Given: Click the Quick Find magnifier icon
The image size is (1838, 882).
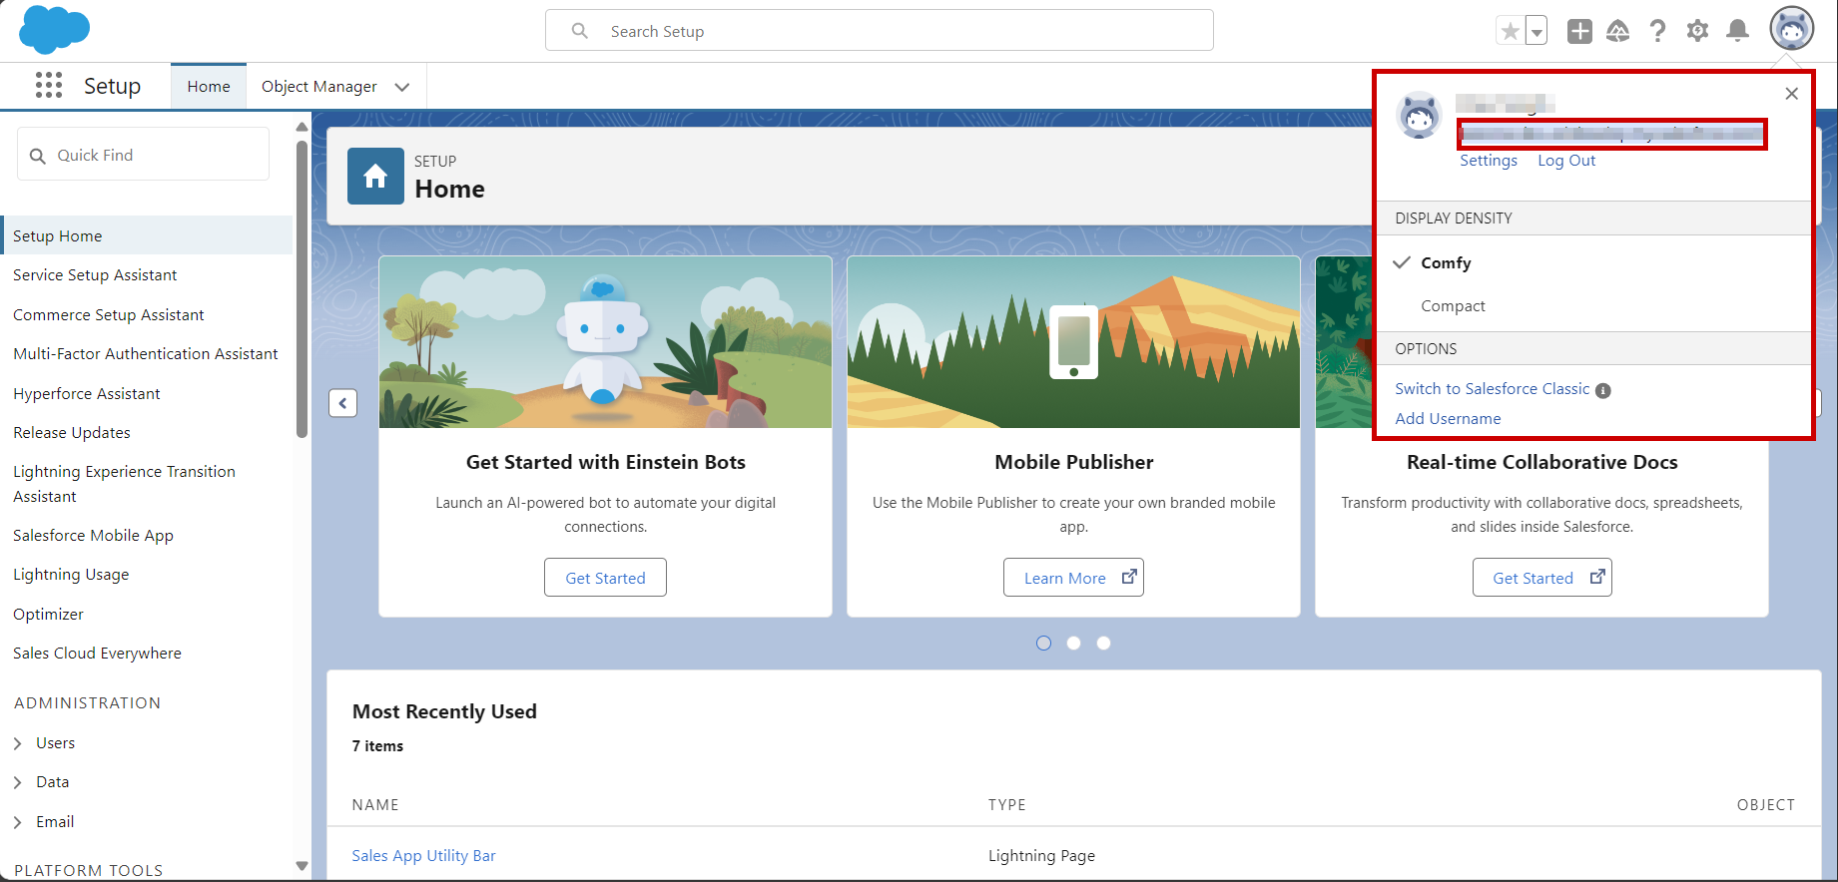Looking at the screenshot, I should tap(38, 156).
